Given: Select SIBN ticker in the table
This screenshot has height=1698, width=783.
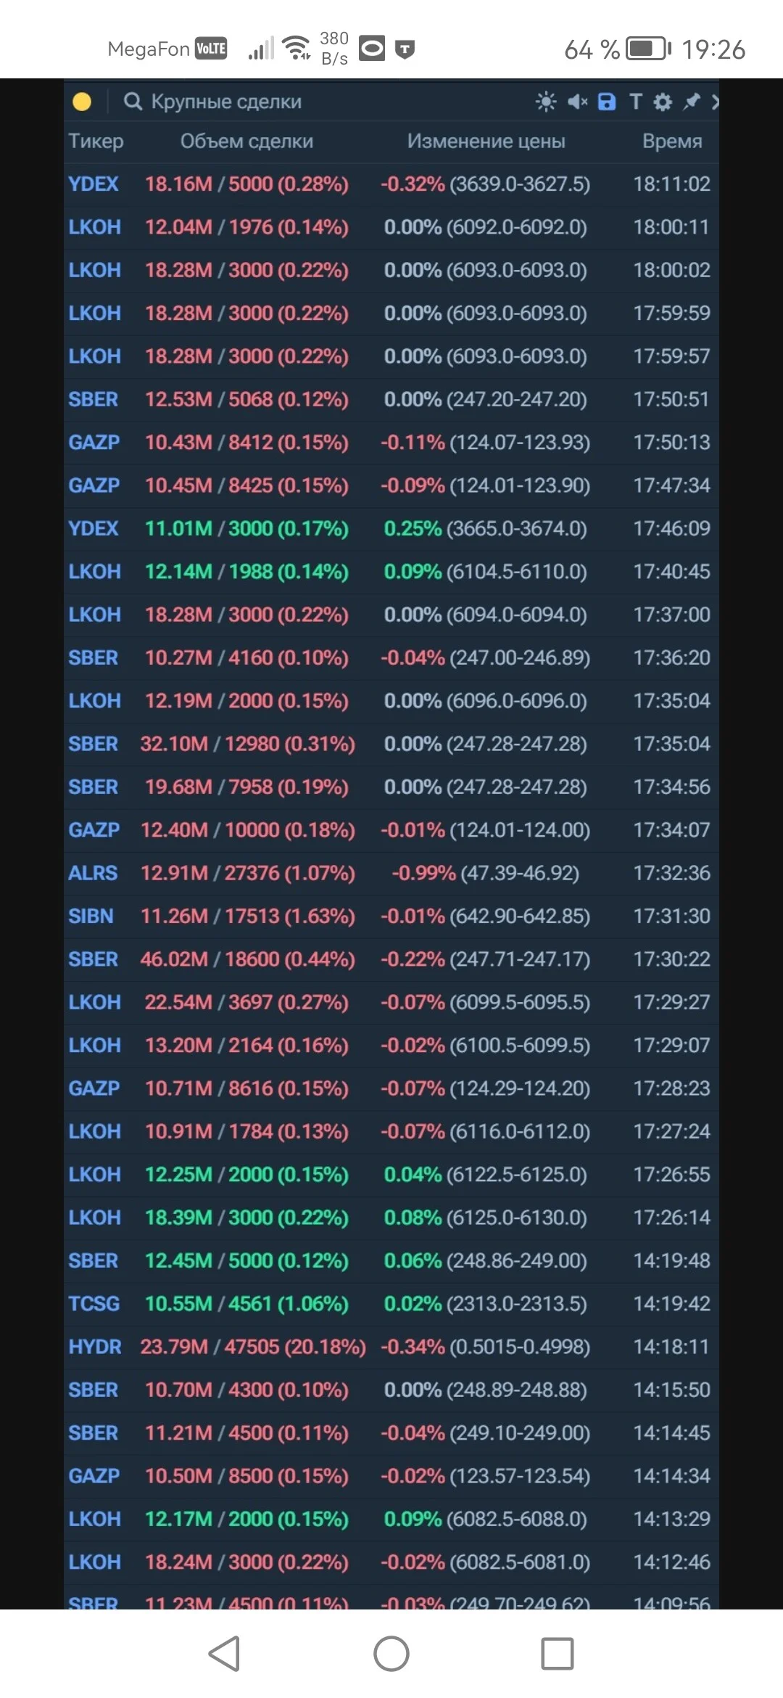Looking at the screenshot, I should tap(91, 916).
